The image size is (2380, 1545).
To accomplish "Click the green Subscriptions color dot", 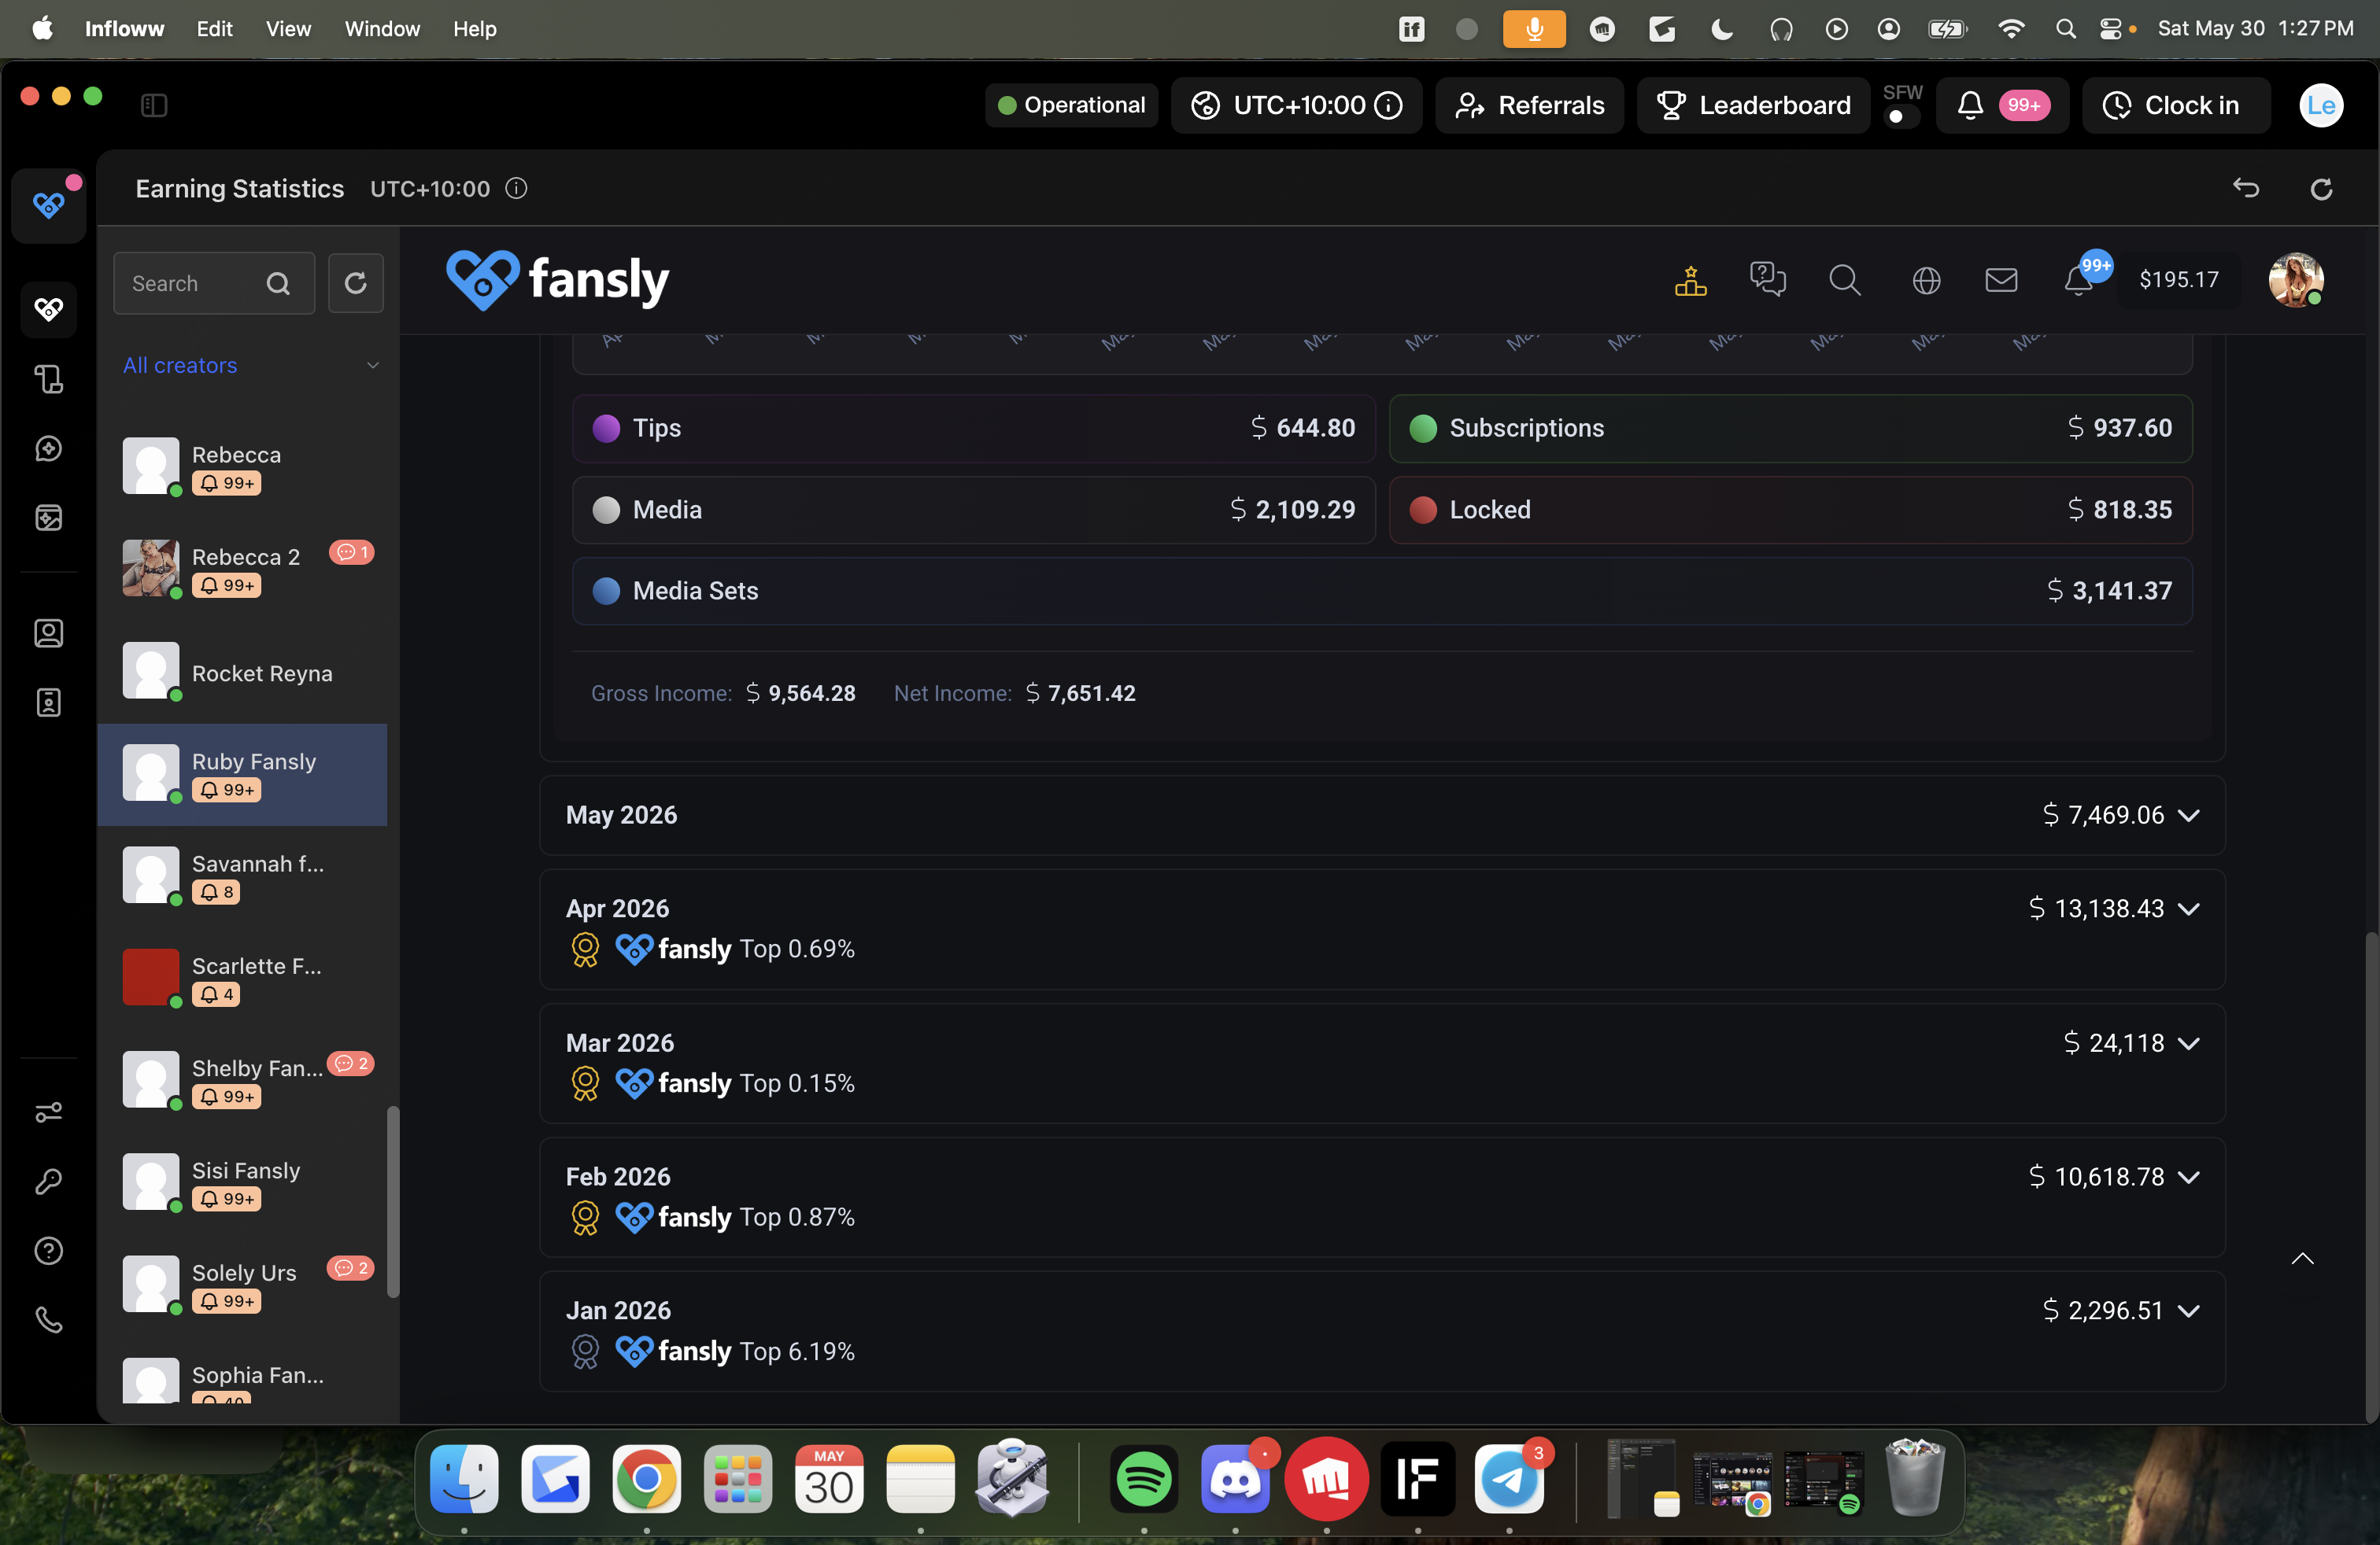I will 1423,429.
